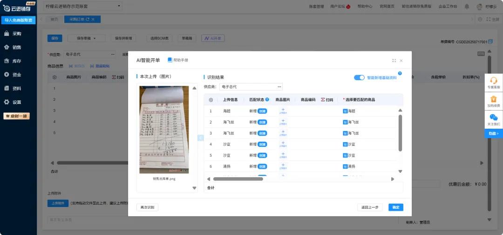Click 隐藏 to hide side widgets
Viewport: 503px width, 235px height.
[x=493, y=133]
